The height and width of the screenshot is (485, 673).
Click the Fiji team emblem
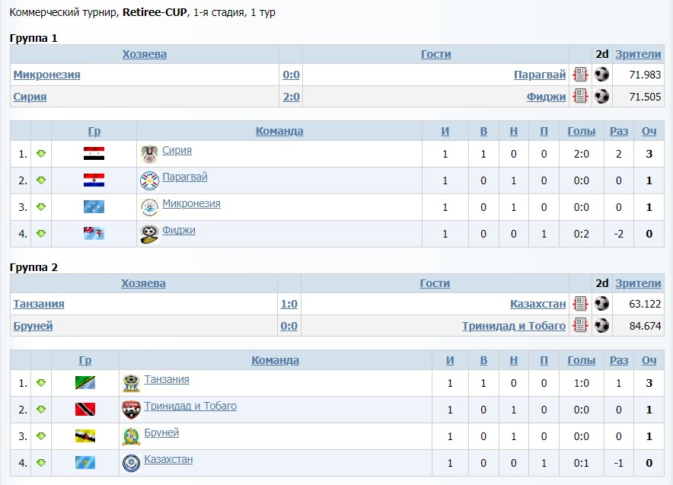(x=149, y=234)
